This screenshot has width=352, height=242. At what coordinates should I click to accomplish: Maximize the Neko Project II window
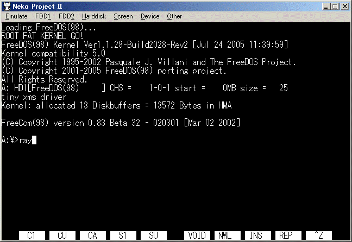pyautogui.click(x=335, y=7)
